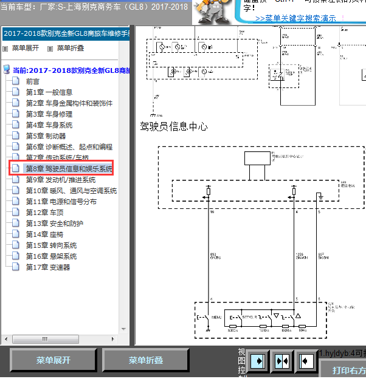Select 第3章 车身修理

[49, 114]
